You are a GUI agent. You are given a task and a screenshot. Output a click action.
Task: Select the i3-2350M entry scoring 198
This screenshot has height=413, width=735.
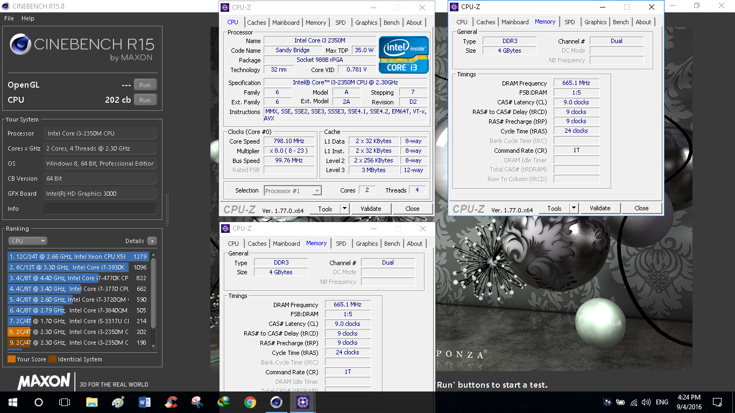78,343
